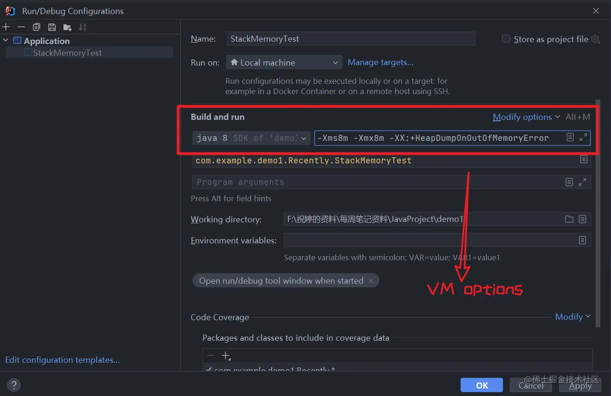The image size is (611, 396).
Task: Open the Modify options menu
Action: click(x=526, y=117)
